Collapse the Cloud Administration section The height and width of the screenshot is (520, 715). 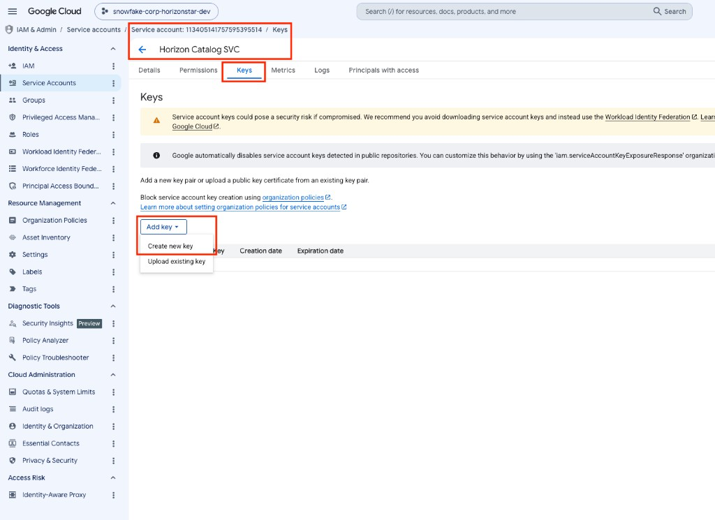[113, 375]
